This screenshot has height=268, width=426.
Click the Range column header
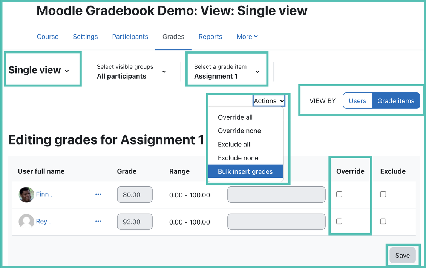179,171
